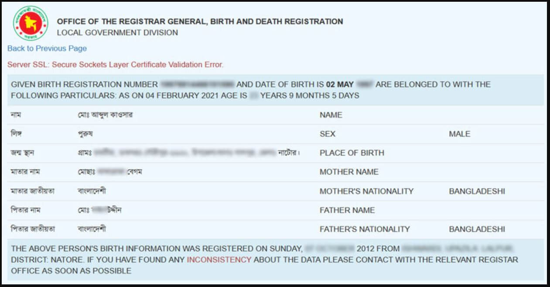Click the red INCONSISTENCY word in footer
Image resolution: width=550 pixels, height=287 pixels.
pyautogui.click(x=219, y=260)
